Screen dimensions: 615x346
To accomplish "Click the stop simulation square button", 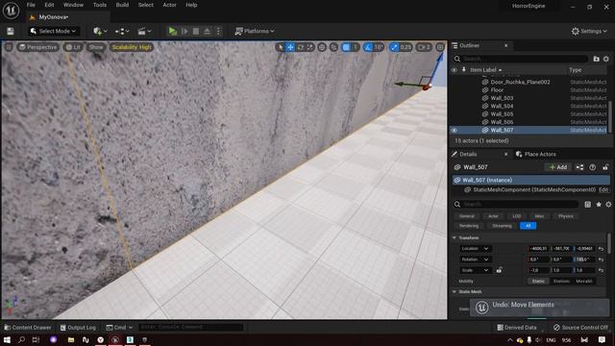I will [196, 32].
